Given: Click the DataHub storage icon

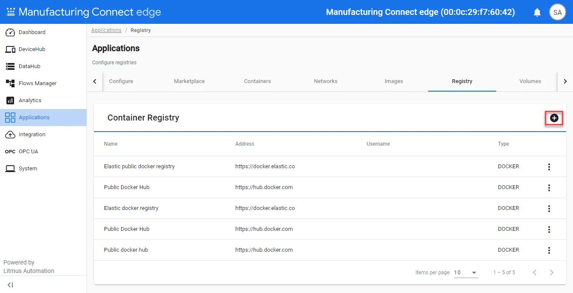Looking at the screenshot, I should pyautogui.click(x=10, y=66).
